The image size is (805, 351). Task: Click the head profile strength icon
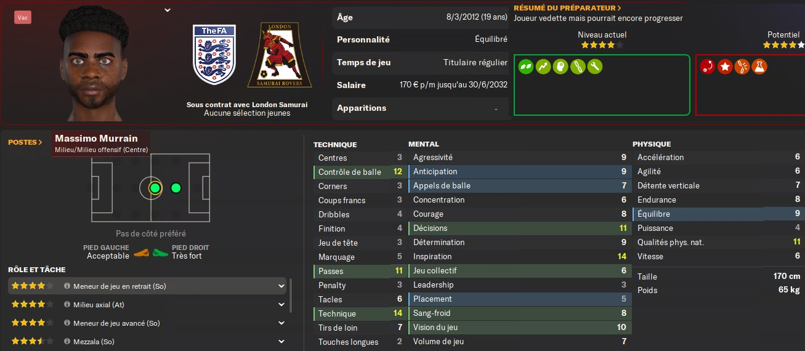560,67
